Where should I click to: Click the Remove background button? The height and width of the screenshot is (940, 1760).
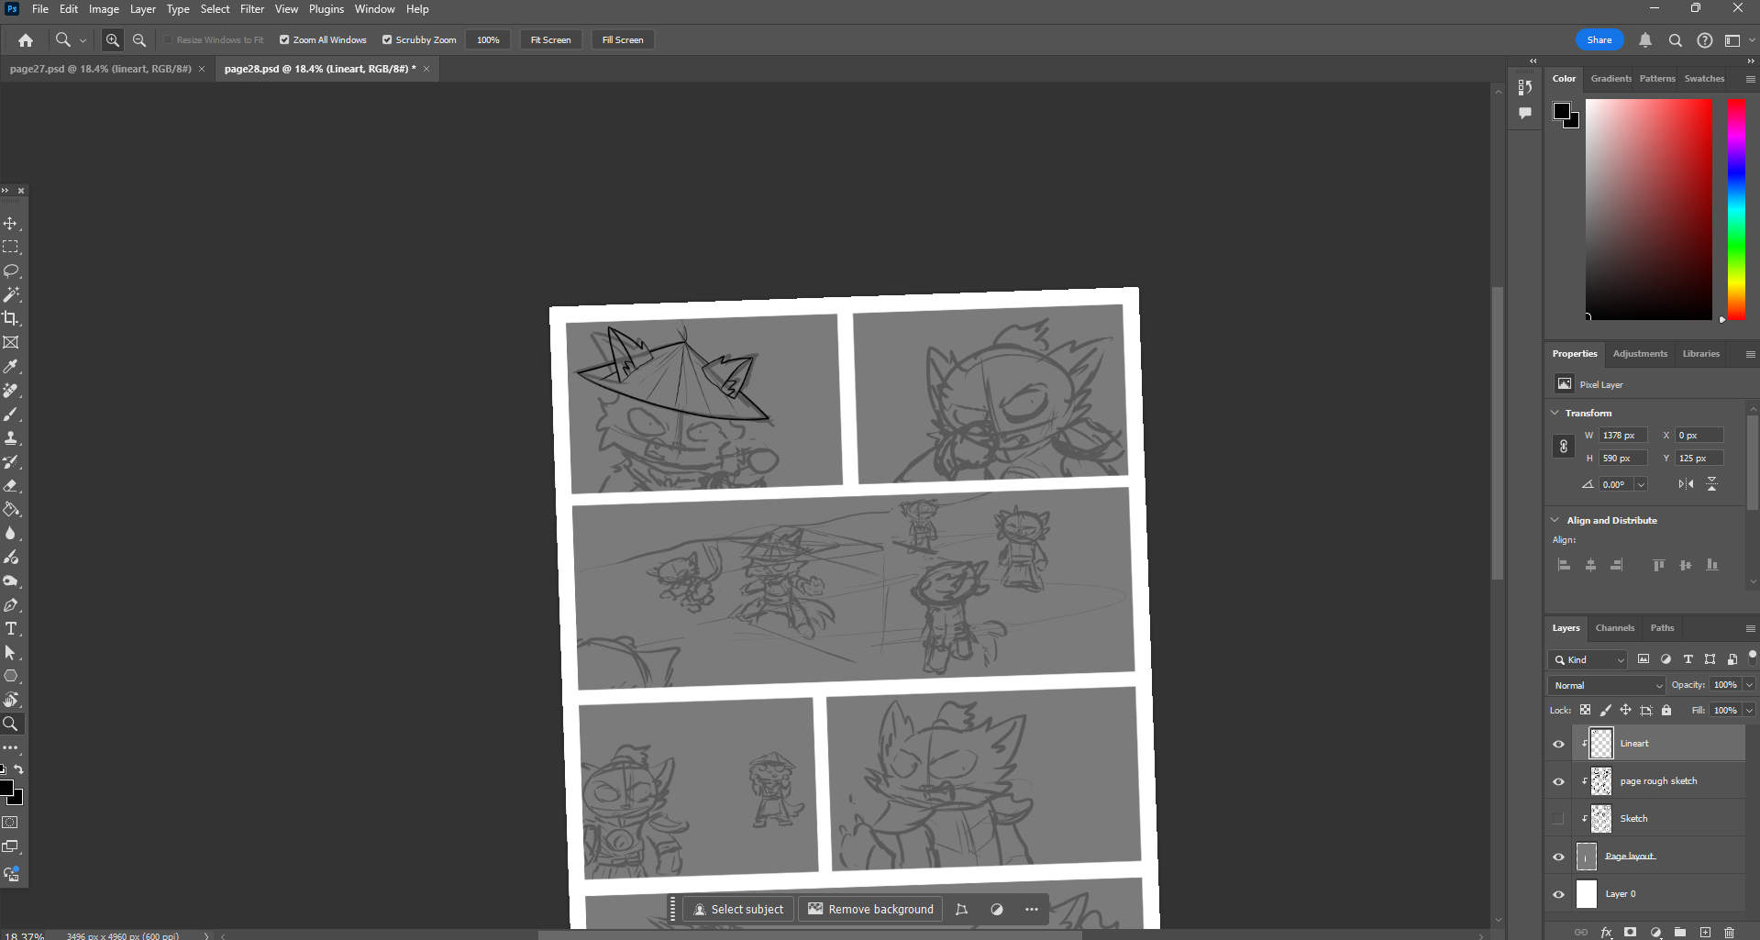point(870,909)
